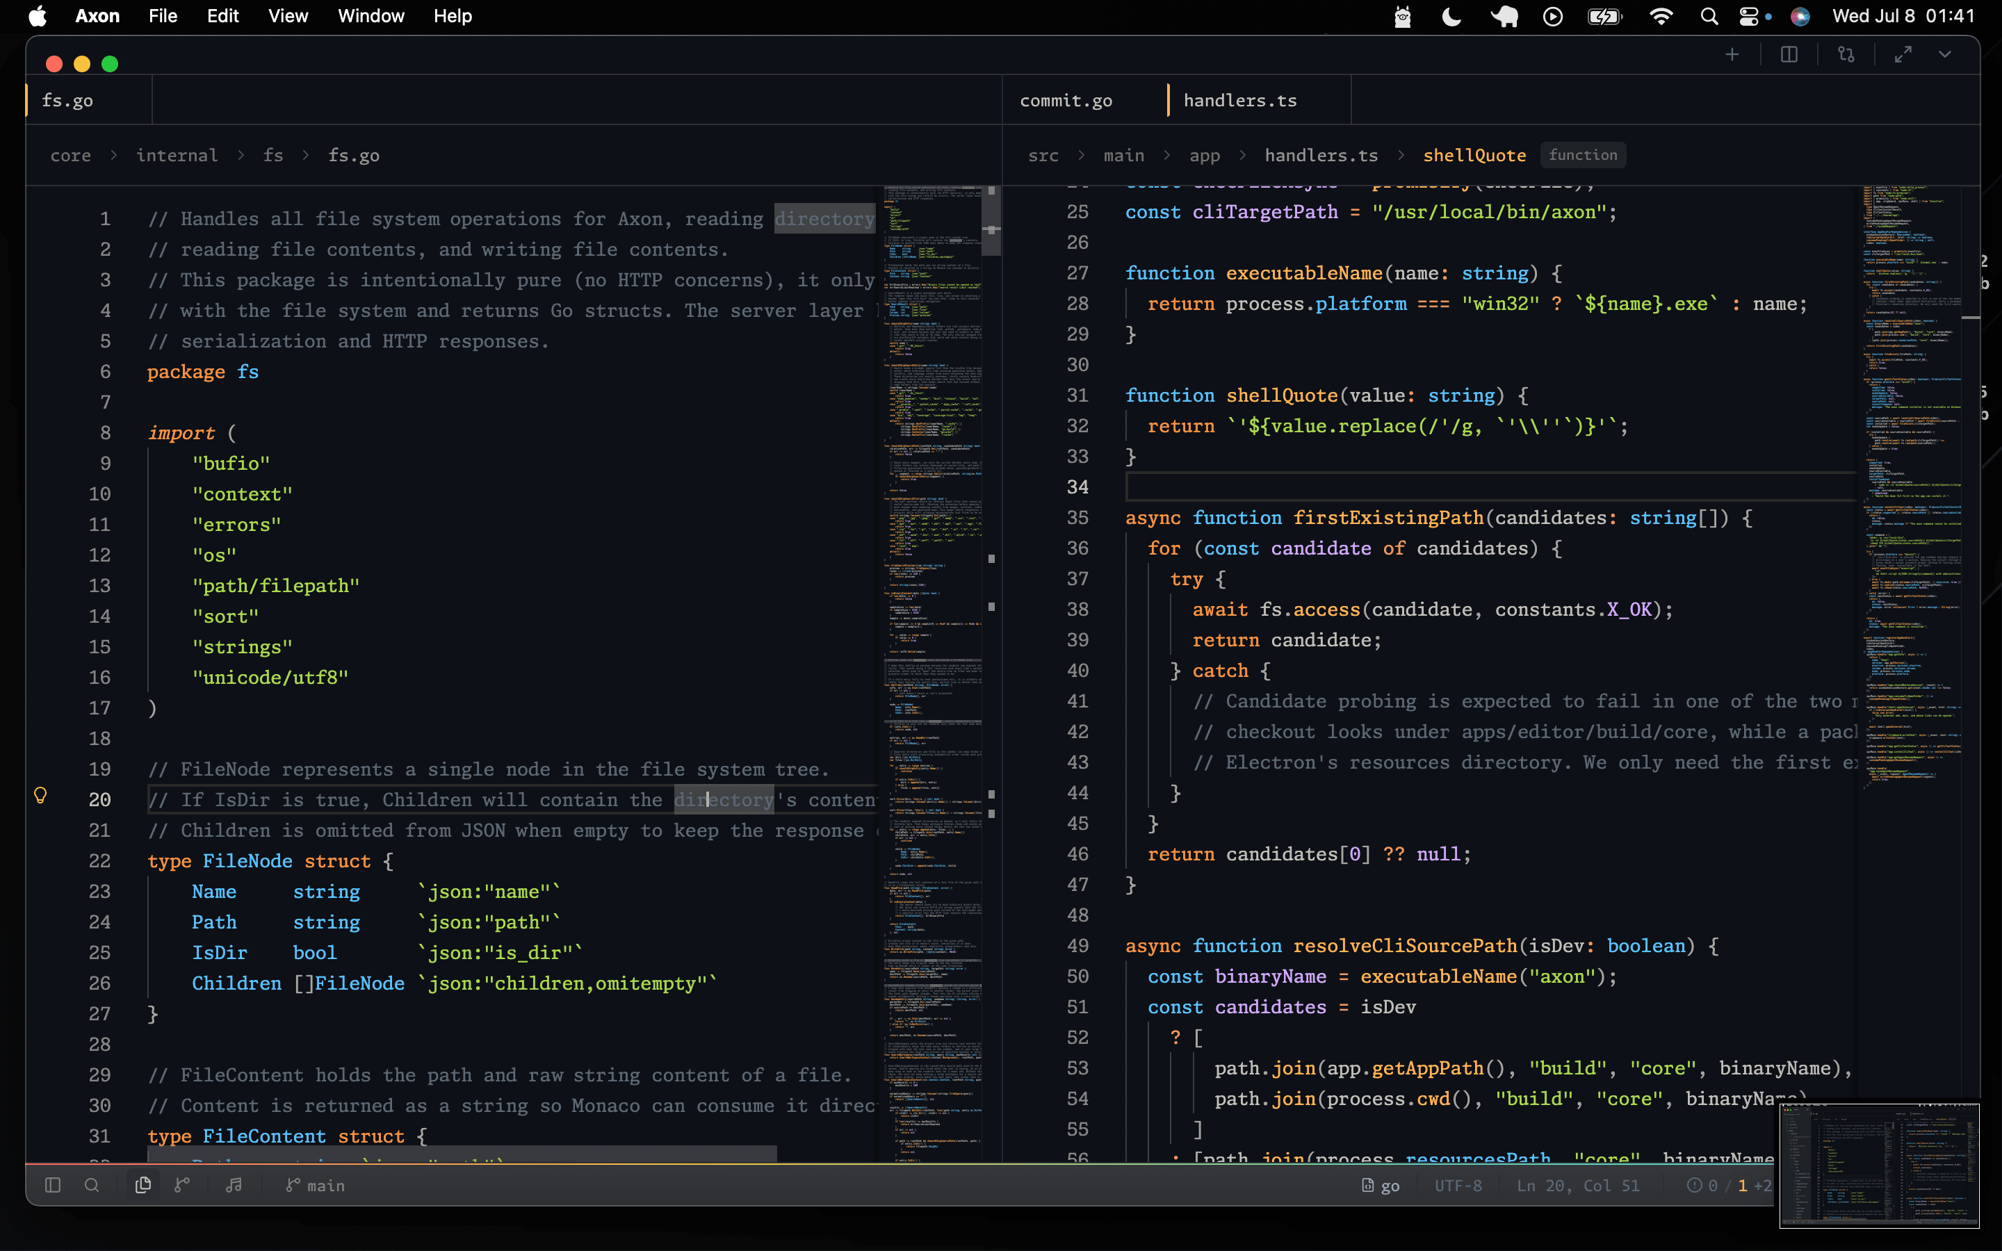This screenshot has width=2002, height=1251.
Task: Open search from the status bar magnifier
Action: click(92, 1185)
